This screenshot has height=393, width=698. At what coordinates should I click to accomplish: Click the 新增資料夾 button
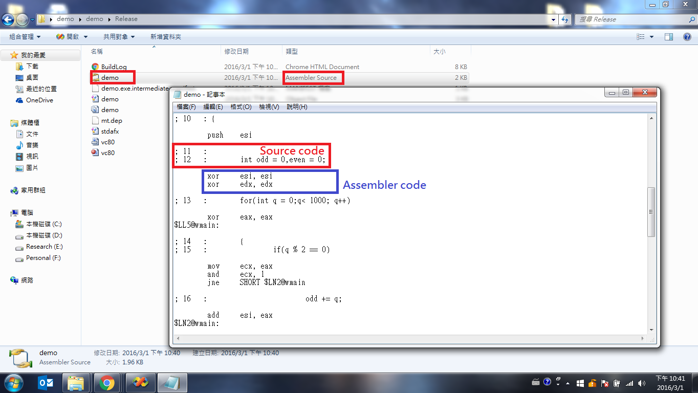point(165,36)
